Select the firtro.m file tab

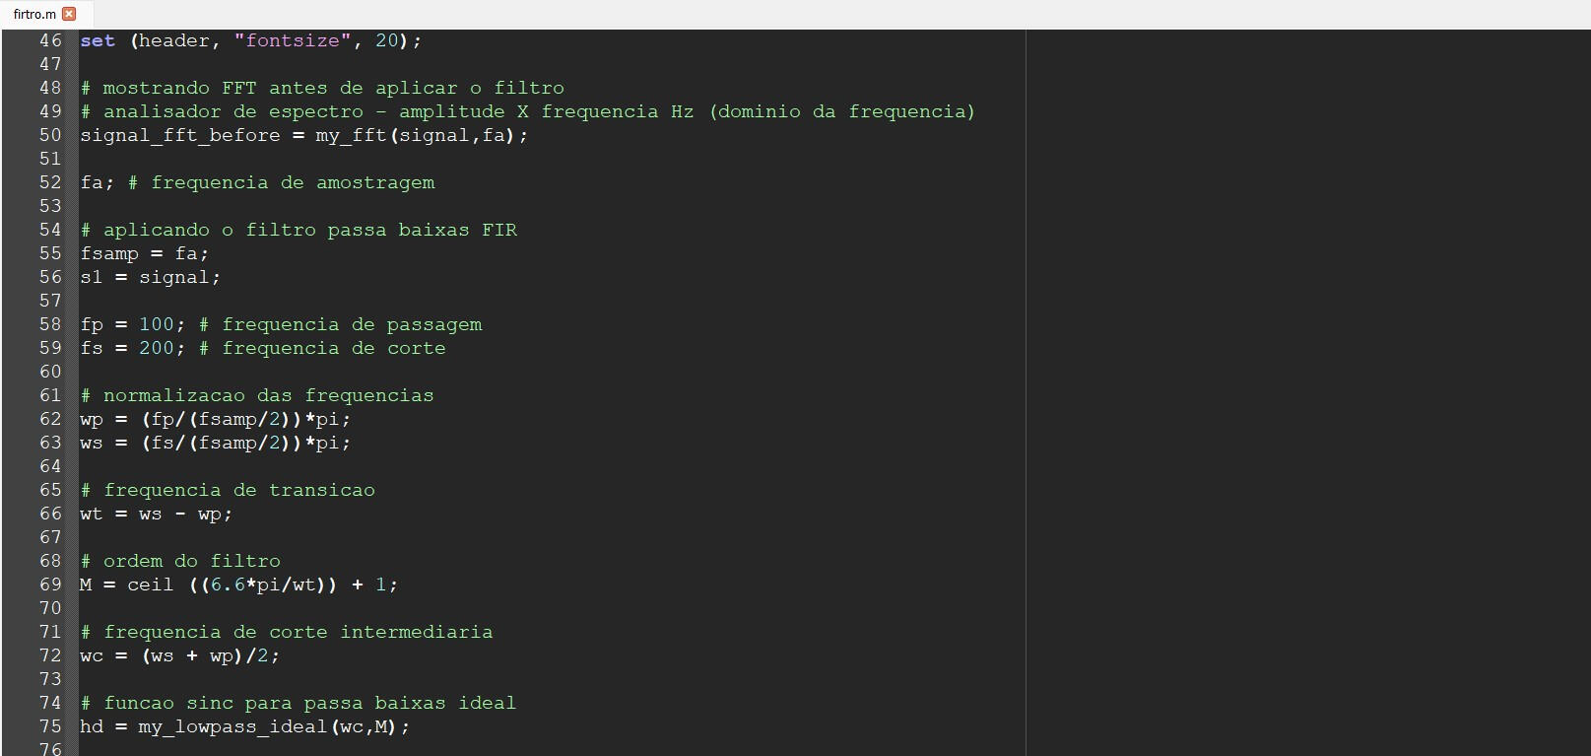click(x=34, y=14)
